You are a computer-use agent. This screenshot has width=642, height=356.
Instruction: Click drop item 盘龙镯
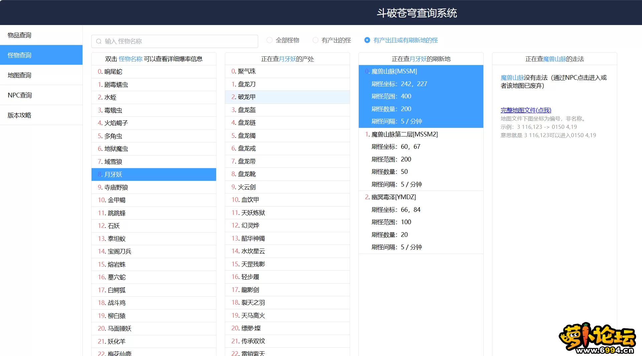pyautogui.click(x=287, y=136)
